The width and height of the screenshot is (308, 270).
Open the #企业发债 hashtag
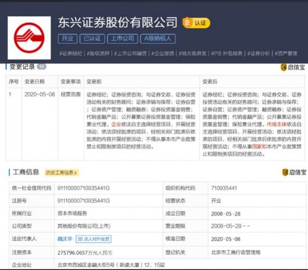tap(163, 54)
